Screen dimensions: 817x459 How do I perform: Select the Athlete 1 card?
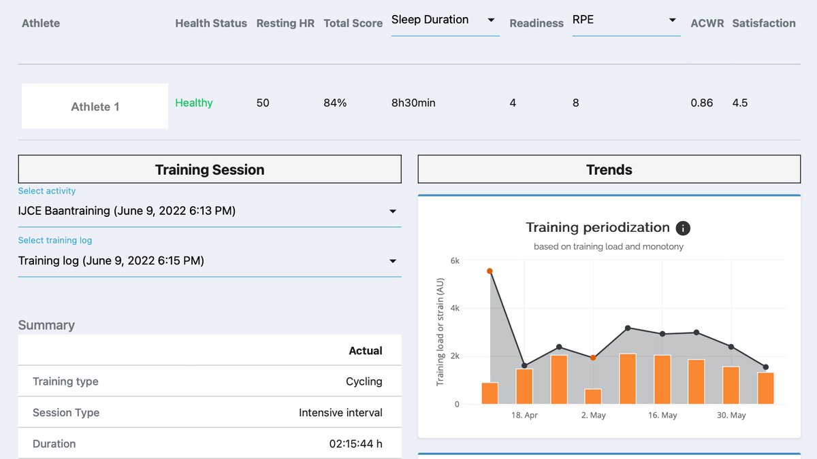click(95, 106)
